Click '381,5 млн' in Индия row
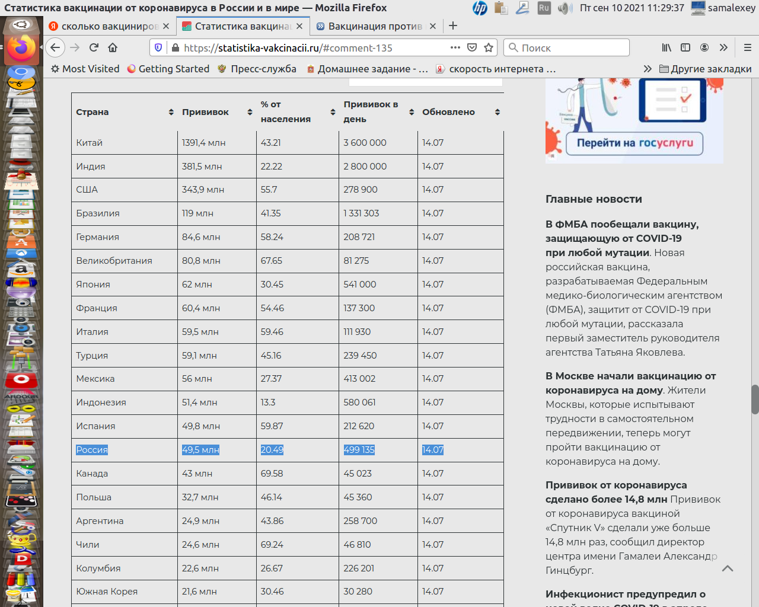This screenshot has width=759, height=607. click(x=202, y=167)
